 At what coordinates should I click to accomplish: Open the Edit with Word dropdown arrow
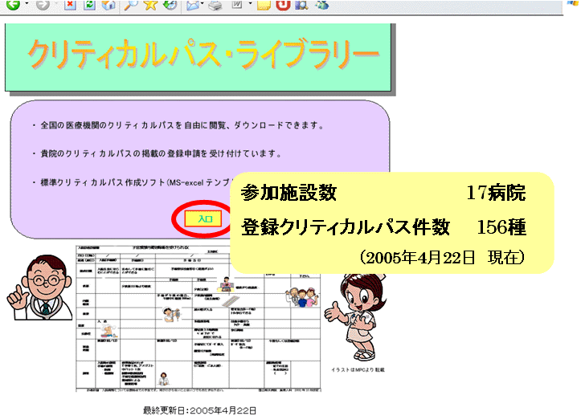(x=249, y=5)
